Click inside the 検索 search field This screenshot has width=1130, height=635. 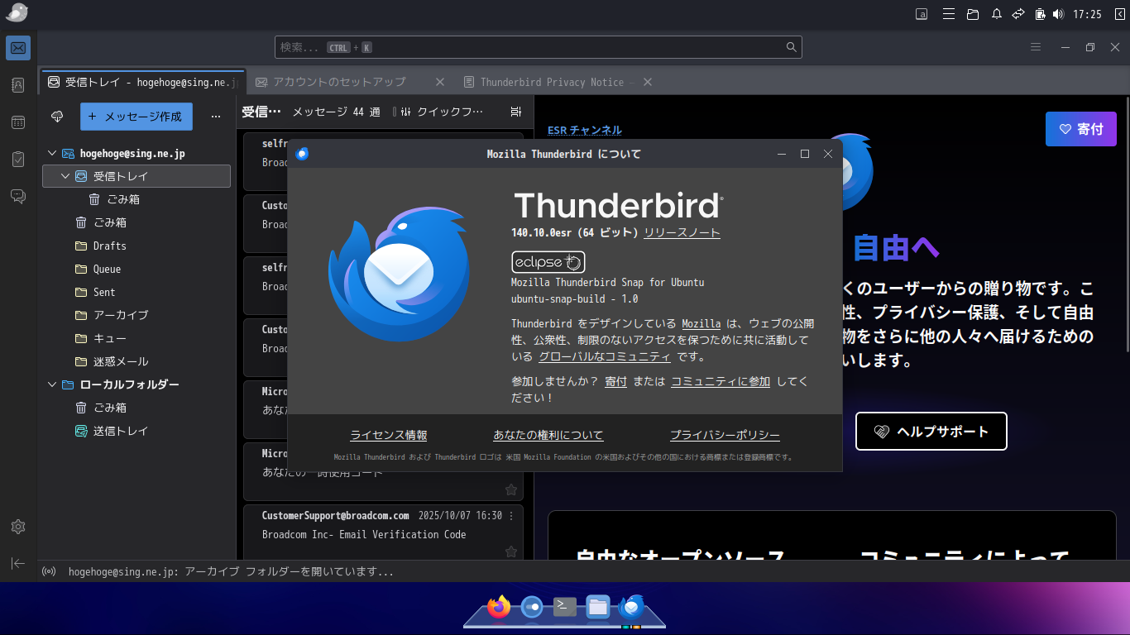(x=538, y=47)
